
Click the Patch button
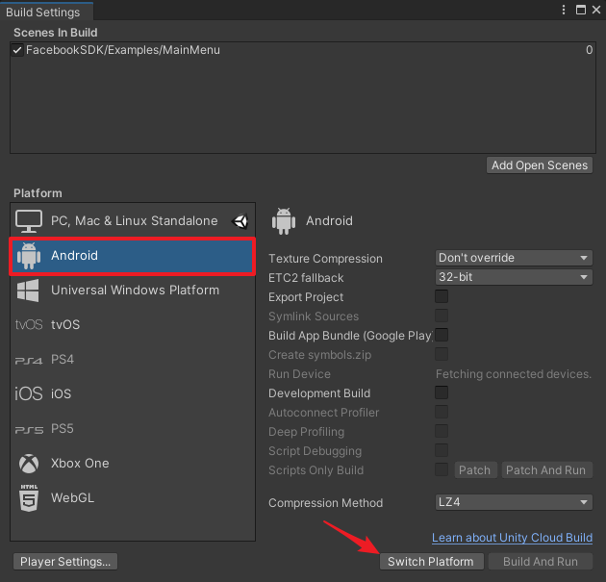(x=475, y=469)
